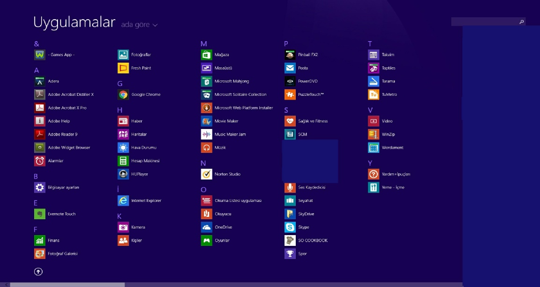This screenshot has height=287, width=540.
Task: Click the horizontal scrollbar thumb
Action: pyautogui.click(x=67, y=285)
